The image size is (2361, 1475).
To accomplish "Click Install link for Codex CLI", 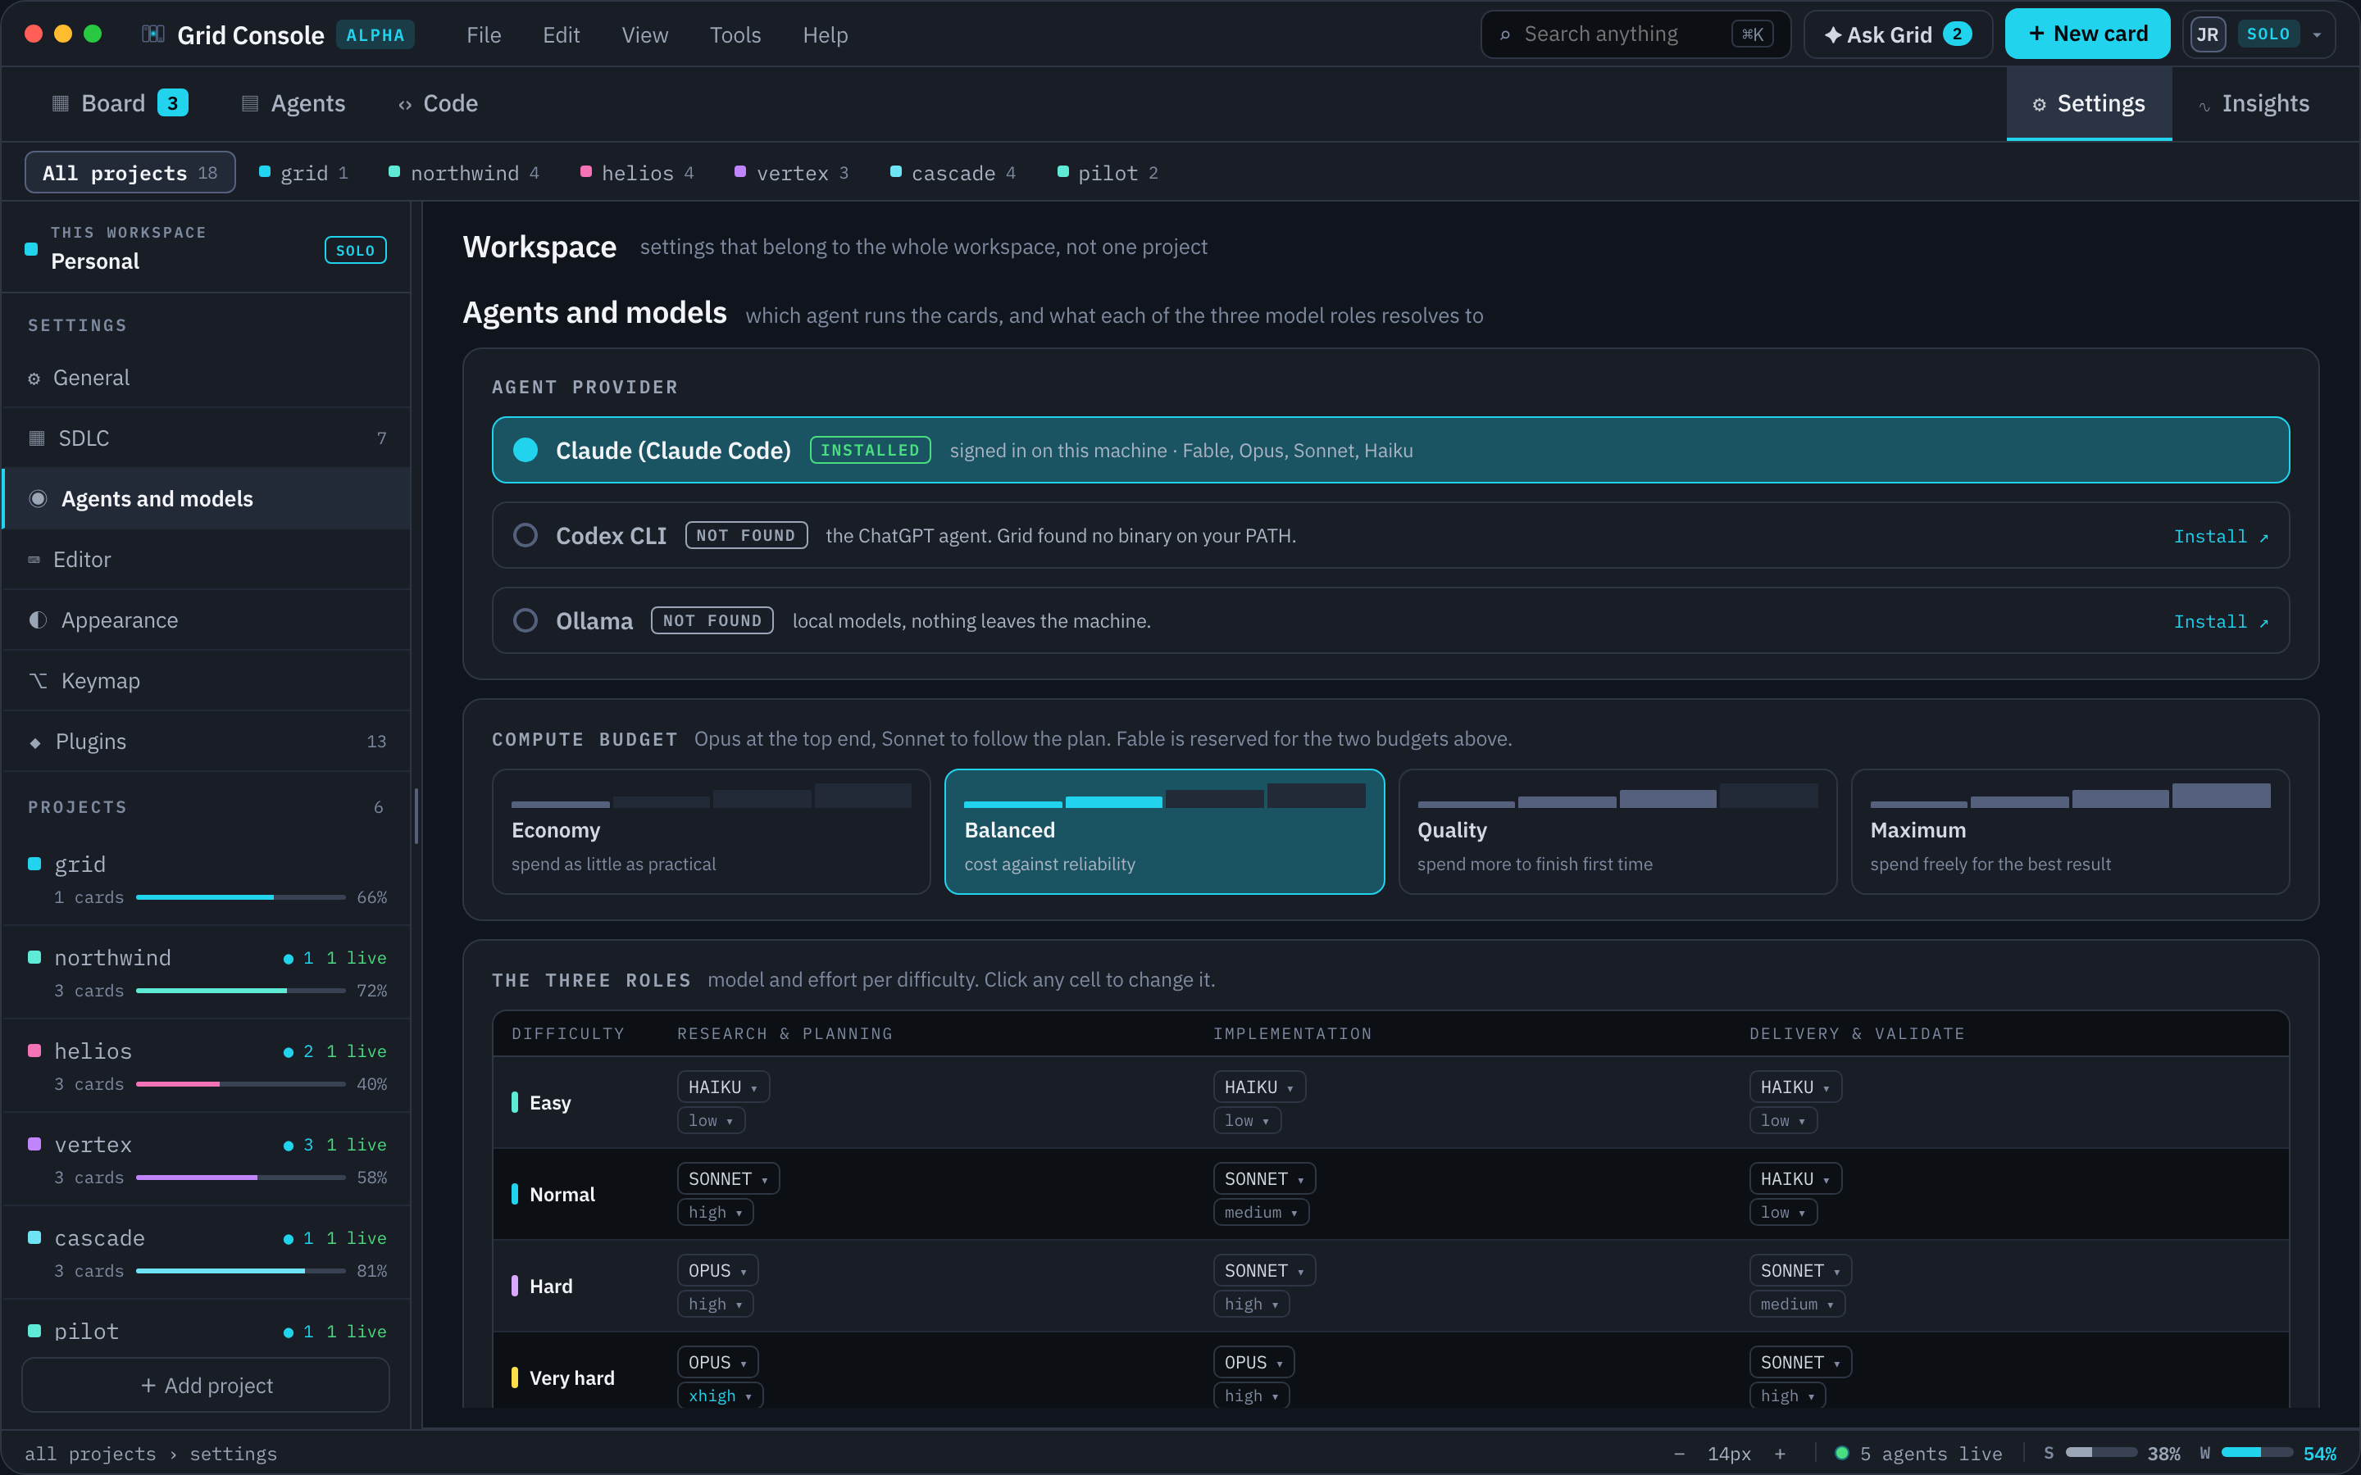I will [x=2221, y=537].
